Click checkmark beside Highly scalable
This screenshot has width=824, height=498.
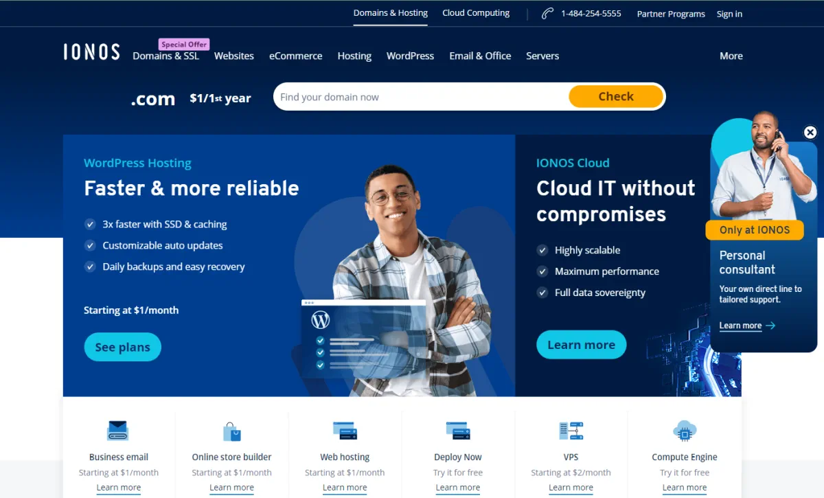tap(542, 250)
